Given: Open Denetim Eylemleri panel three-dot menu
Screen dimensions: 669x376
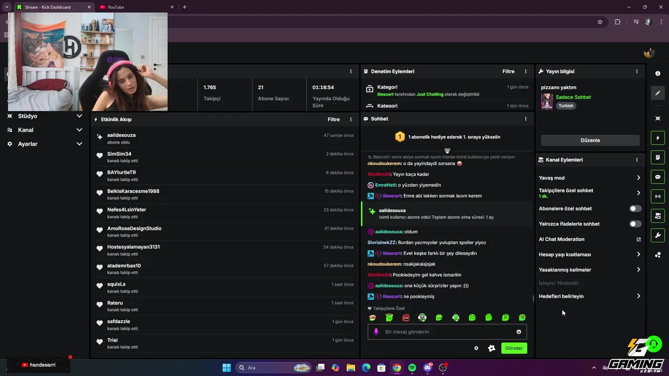Looking at the screenshot, I should (526, 72).
